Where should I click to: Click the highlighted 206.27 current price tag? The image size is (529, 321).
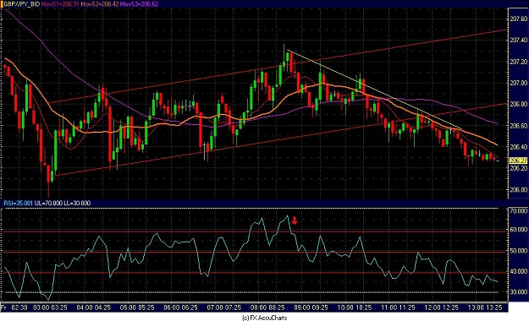tap(518, 160)
